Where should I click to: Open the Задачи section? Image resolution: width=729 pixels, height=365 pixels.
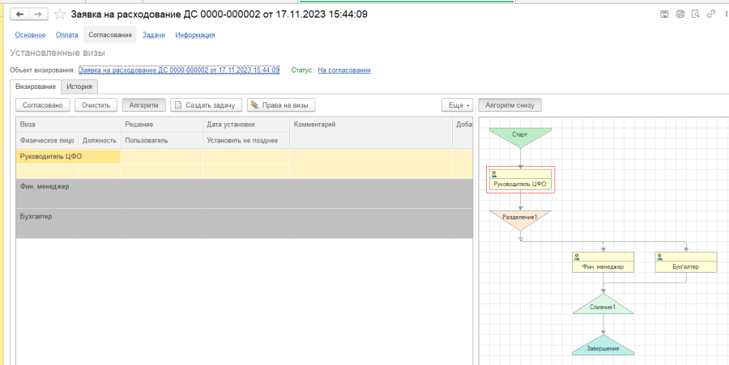(154, 35)
